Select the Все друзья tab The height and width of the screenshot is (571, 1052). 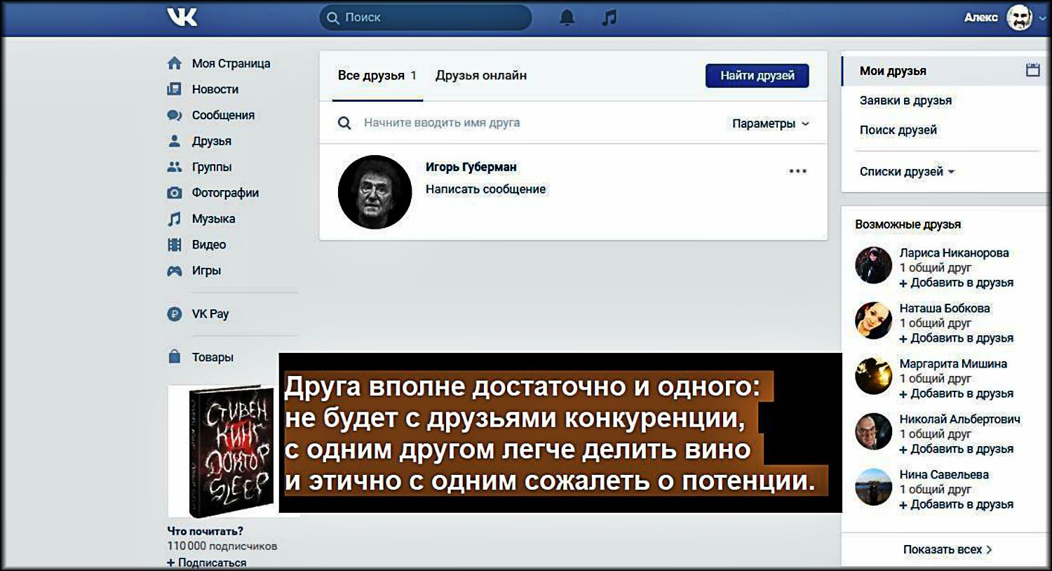pos(377,76)
